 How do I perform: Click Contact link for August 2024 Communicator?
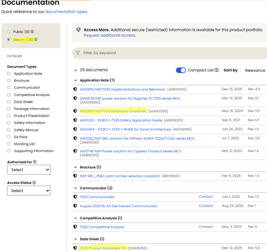206,206
